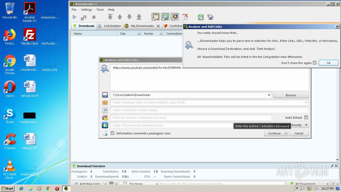
Task: Open the Settings menu
Action: click(87, 10)
